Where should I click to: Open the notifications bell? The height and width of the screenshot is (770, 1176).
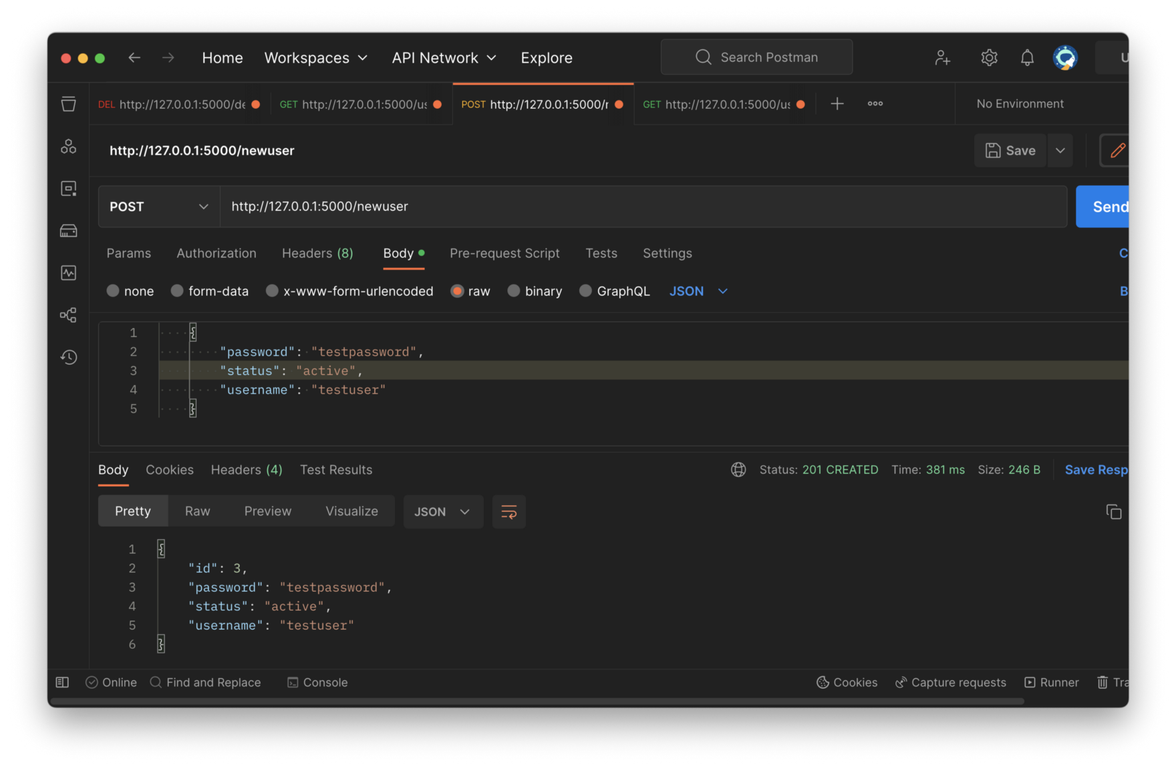pyautogui.click(x=1027, y=57)
